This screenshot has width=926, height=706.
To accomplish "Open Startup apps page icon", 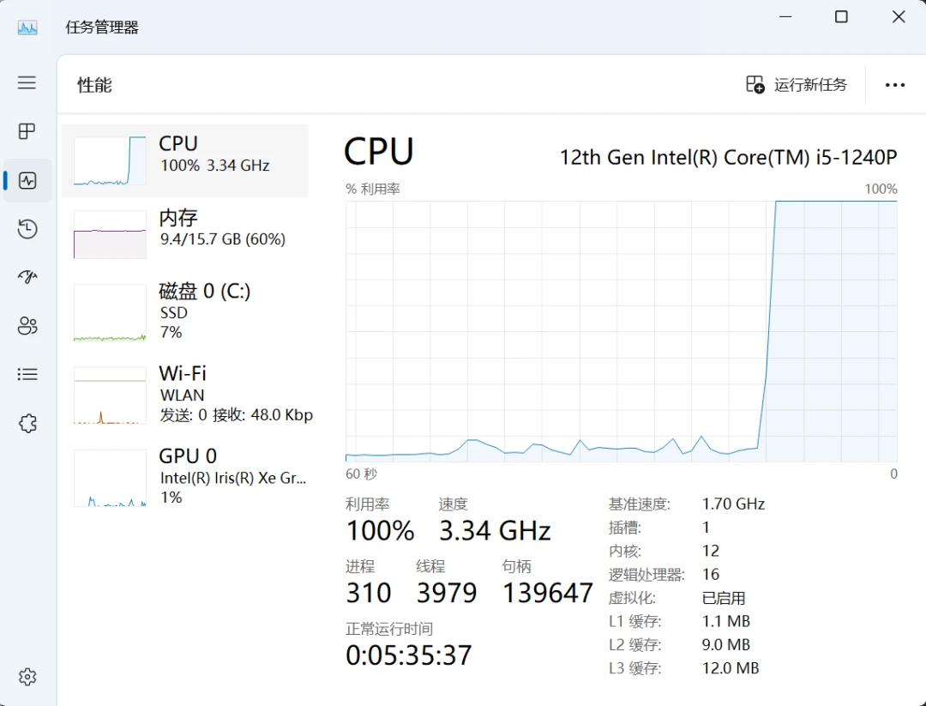I will (x=27, y=276).
